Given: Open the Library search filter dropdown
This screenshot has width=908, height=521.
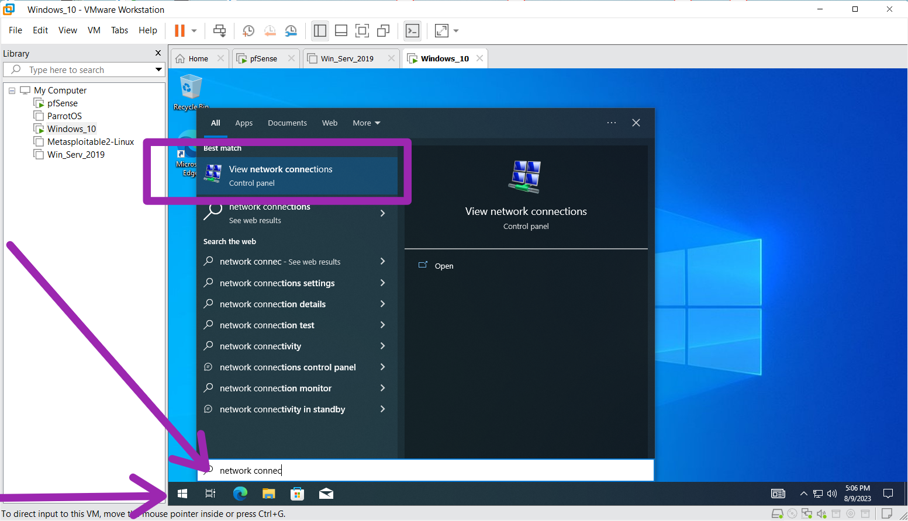Looking at the screenshot, I should 158,70.
